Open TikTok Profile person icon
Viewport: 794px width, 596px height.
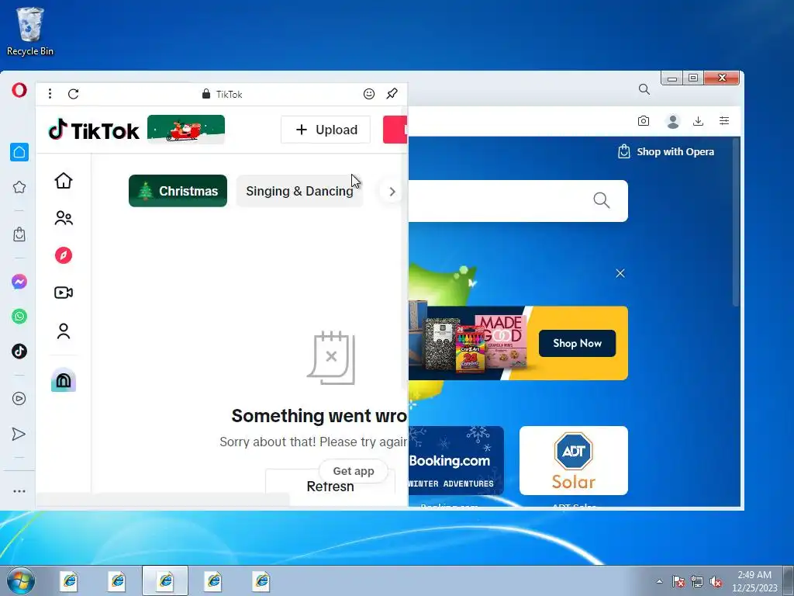coord(64,331)
